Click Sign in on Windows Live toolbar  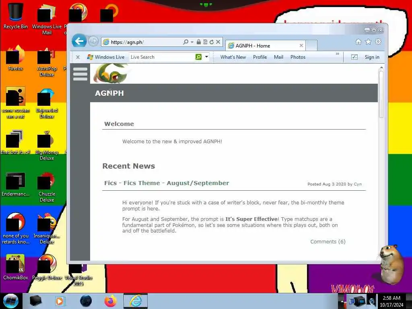point(372,57)
